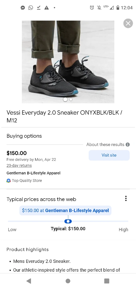This screenshot has width=136, height=289.
Task: Open the three-dot menu for typical prices
Action: coord(126,199)
